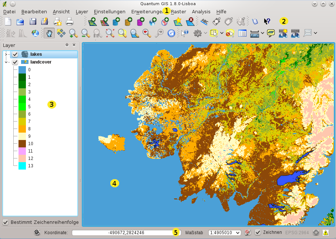Open the Ansicht menu
Viewport: 336px width, 239px height.
(61, 12)
